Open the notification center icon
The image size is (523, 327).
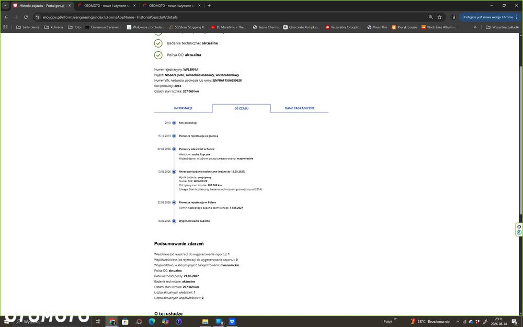tap(515, 321)
